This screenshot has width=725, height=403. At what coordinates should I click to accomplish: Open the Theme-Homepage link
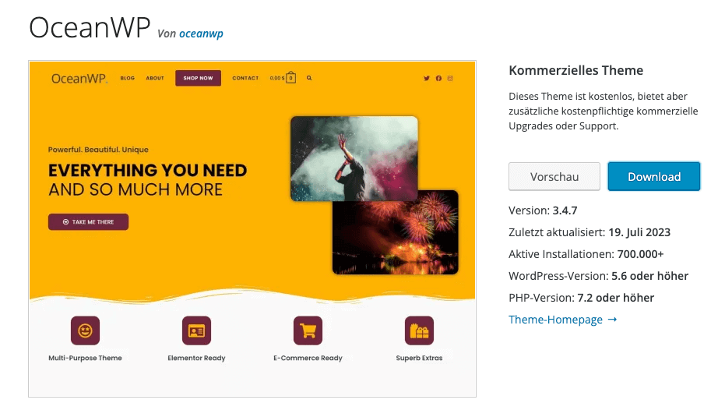(563, 320)
